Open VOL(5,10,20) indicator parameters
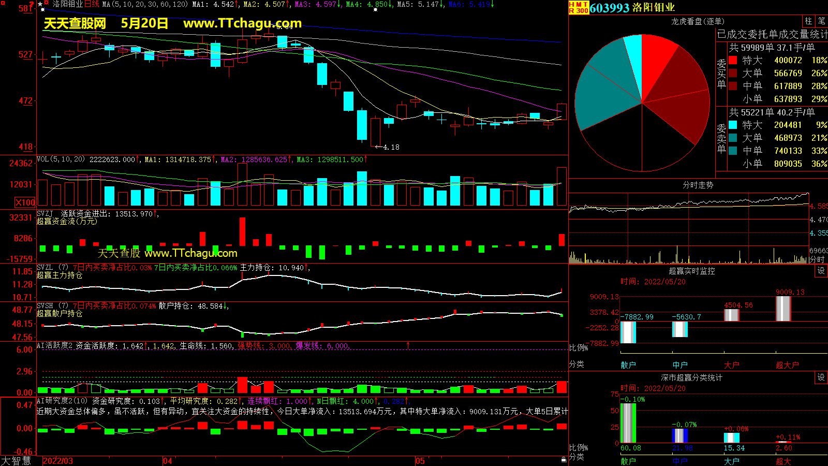The height and width of the screenshot is (466, 828). [x=61, y=159]
